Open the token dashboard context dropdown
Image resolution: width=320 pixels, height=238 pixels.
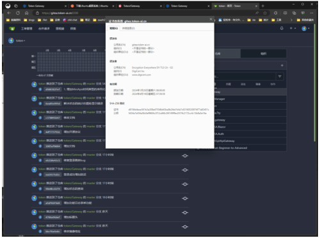(17, 40)
